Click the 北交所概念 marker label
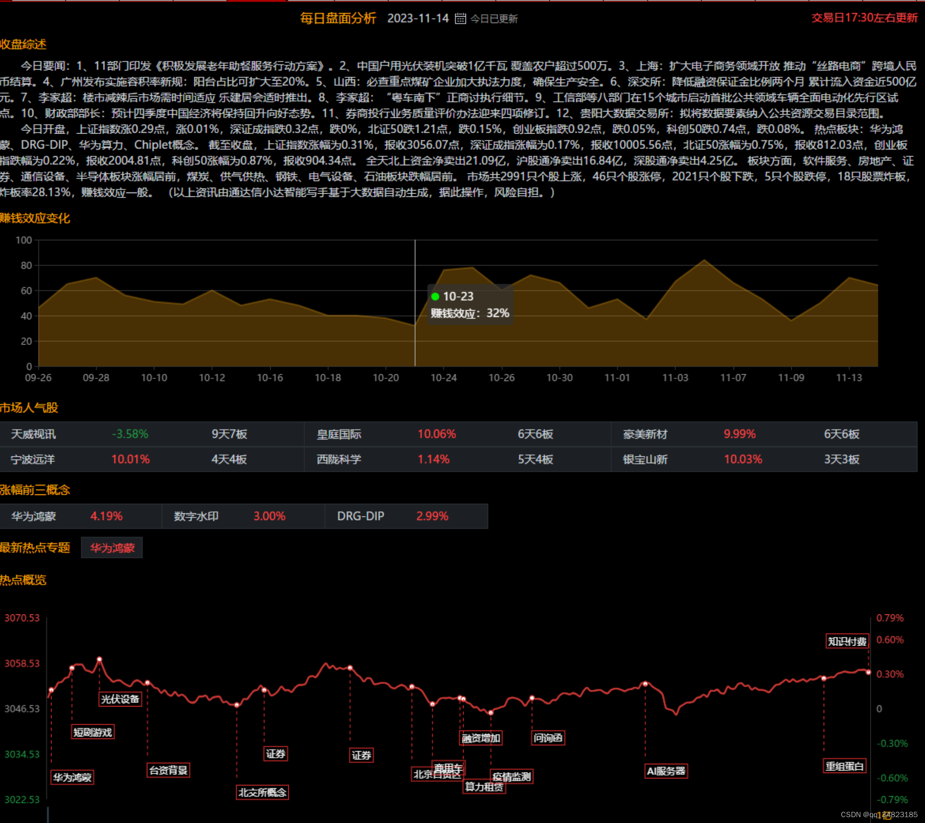925x823 pixels. (x=263, y=792)
